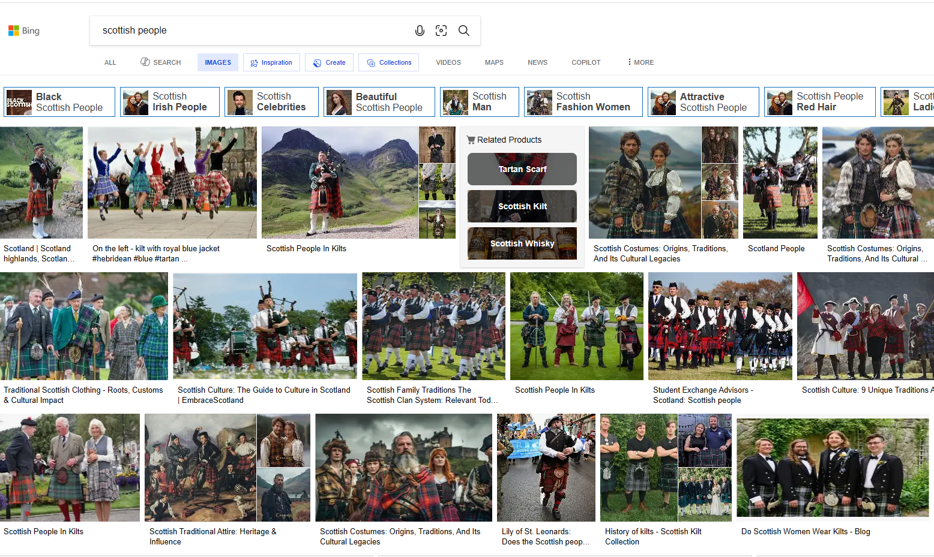Open visual search camera icon

pyautogui.click(x=441, y=31)
